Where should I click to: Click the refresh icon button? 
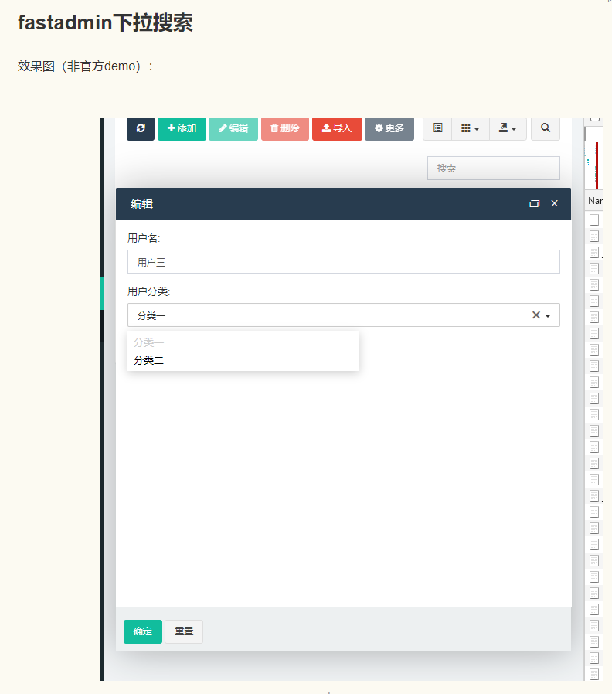[141, 129]
